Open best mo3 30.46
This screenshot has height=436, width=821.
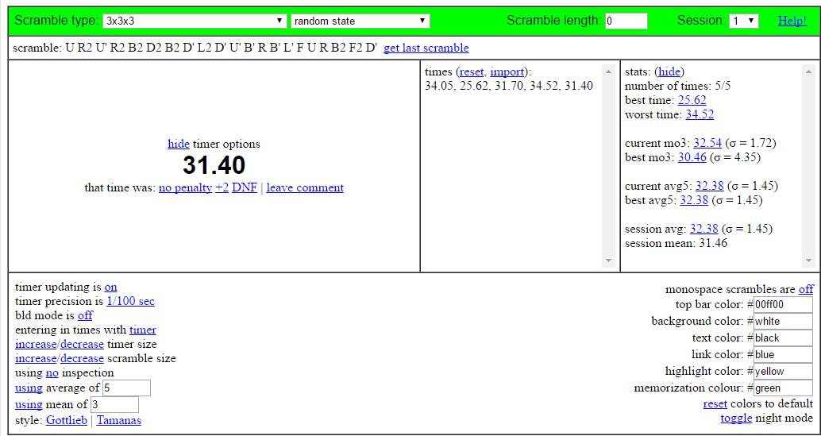pyautogui.click(x=692, y=157)
